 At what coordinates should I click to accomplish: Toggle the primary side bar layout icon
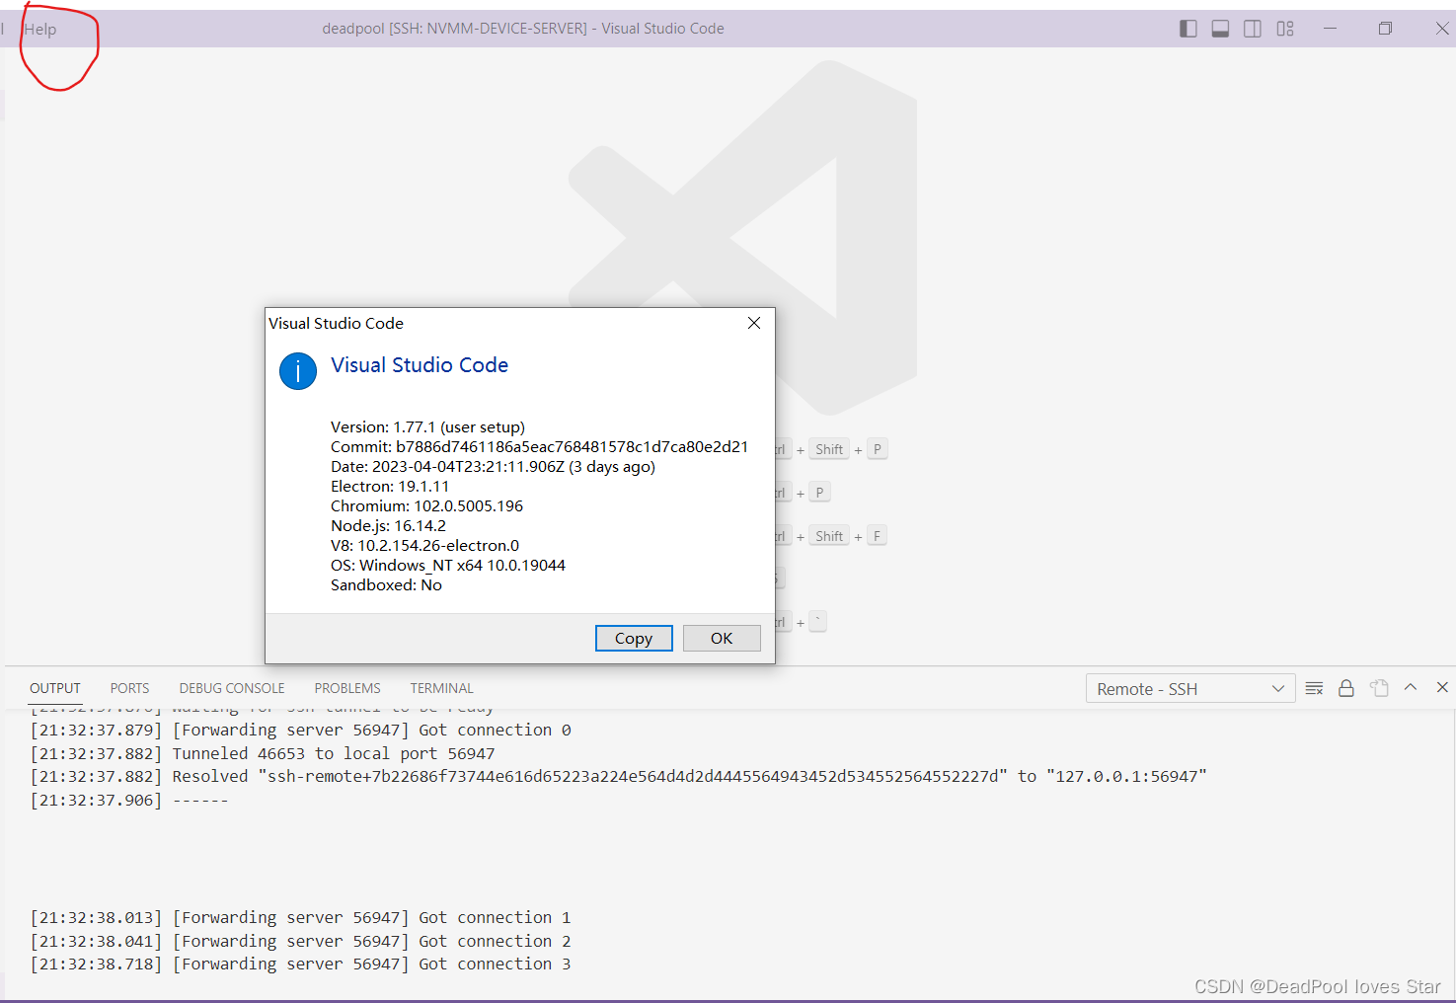pos(1188,29)
